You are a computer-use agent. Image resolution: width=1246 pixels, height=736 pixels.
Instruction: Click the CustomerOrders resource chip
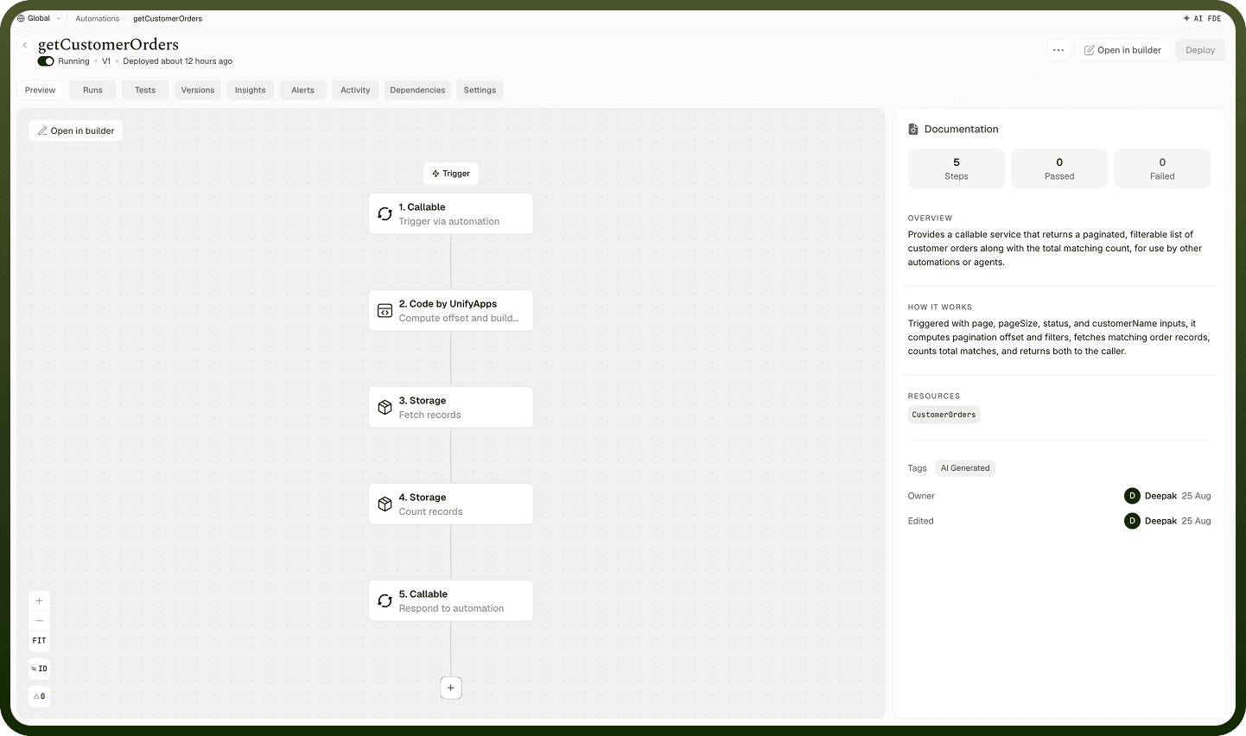pyautogui.click(x=944, y=415)
